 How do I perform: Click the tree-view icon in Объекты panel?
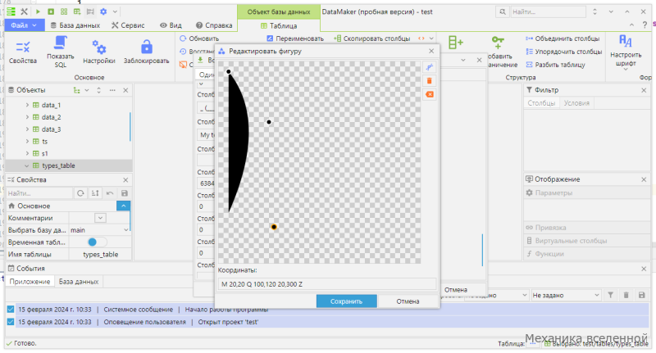[76, 90]
